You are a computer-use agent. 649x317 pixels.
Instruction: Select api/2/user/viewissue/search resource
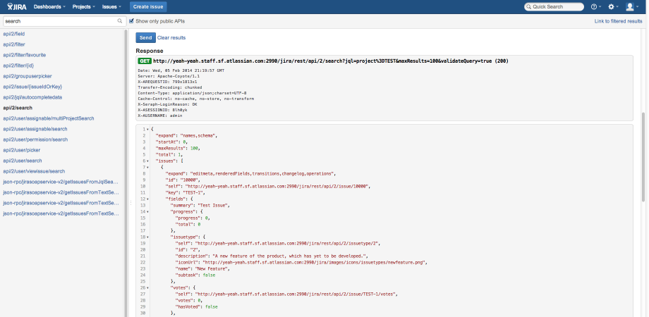34,171
